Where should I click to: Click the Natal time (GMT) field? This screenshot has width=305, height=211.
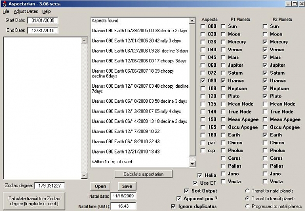(x=123, y=206)
